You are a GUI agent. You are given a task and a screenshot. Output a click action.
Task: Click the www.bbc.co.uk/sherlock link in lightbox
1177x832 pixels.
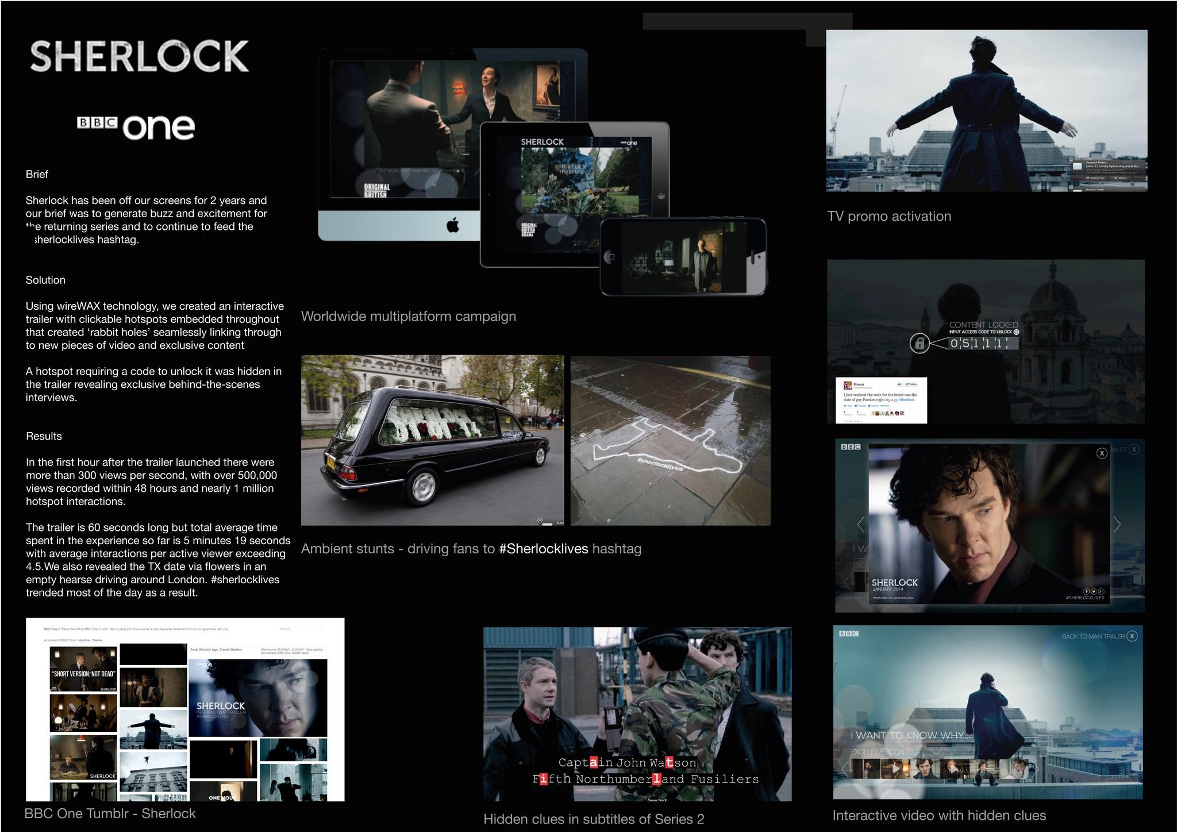click(893, 598)
